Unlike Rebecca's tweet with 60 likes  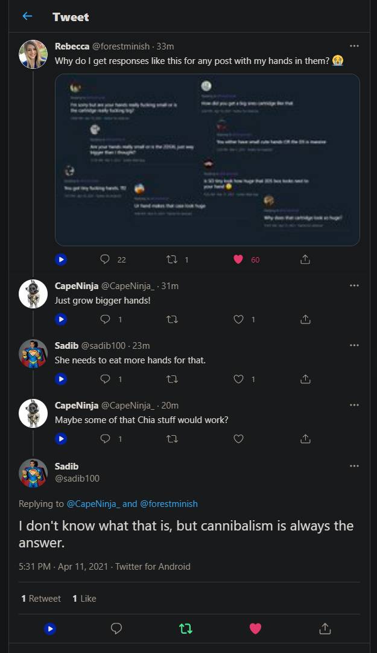point(238,259)
